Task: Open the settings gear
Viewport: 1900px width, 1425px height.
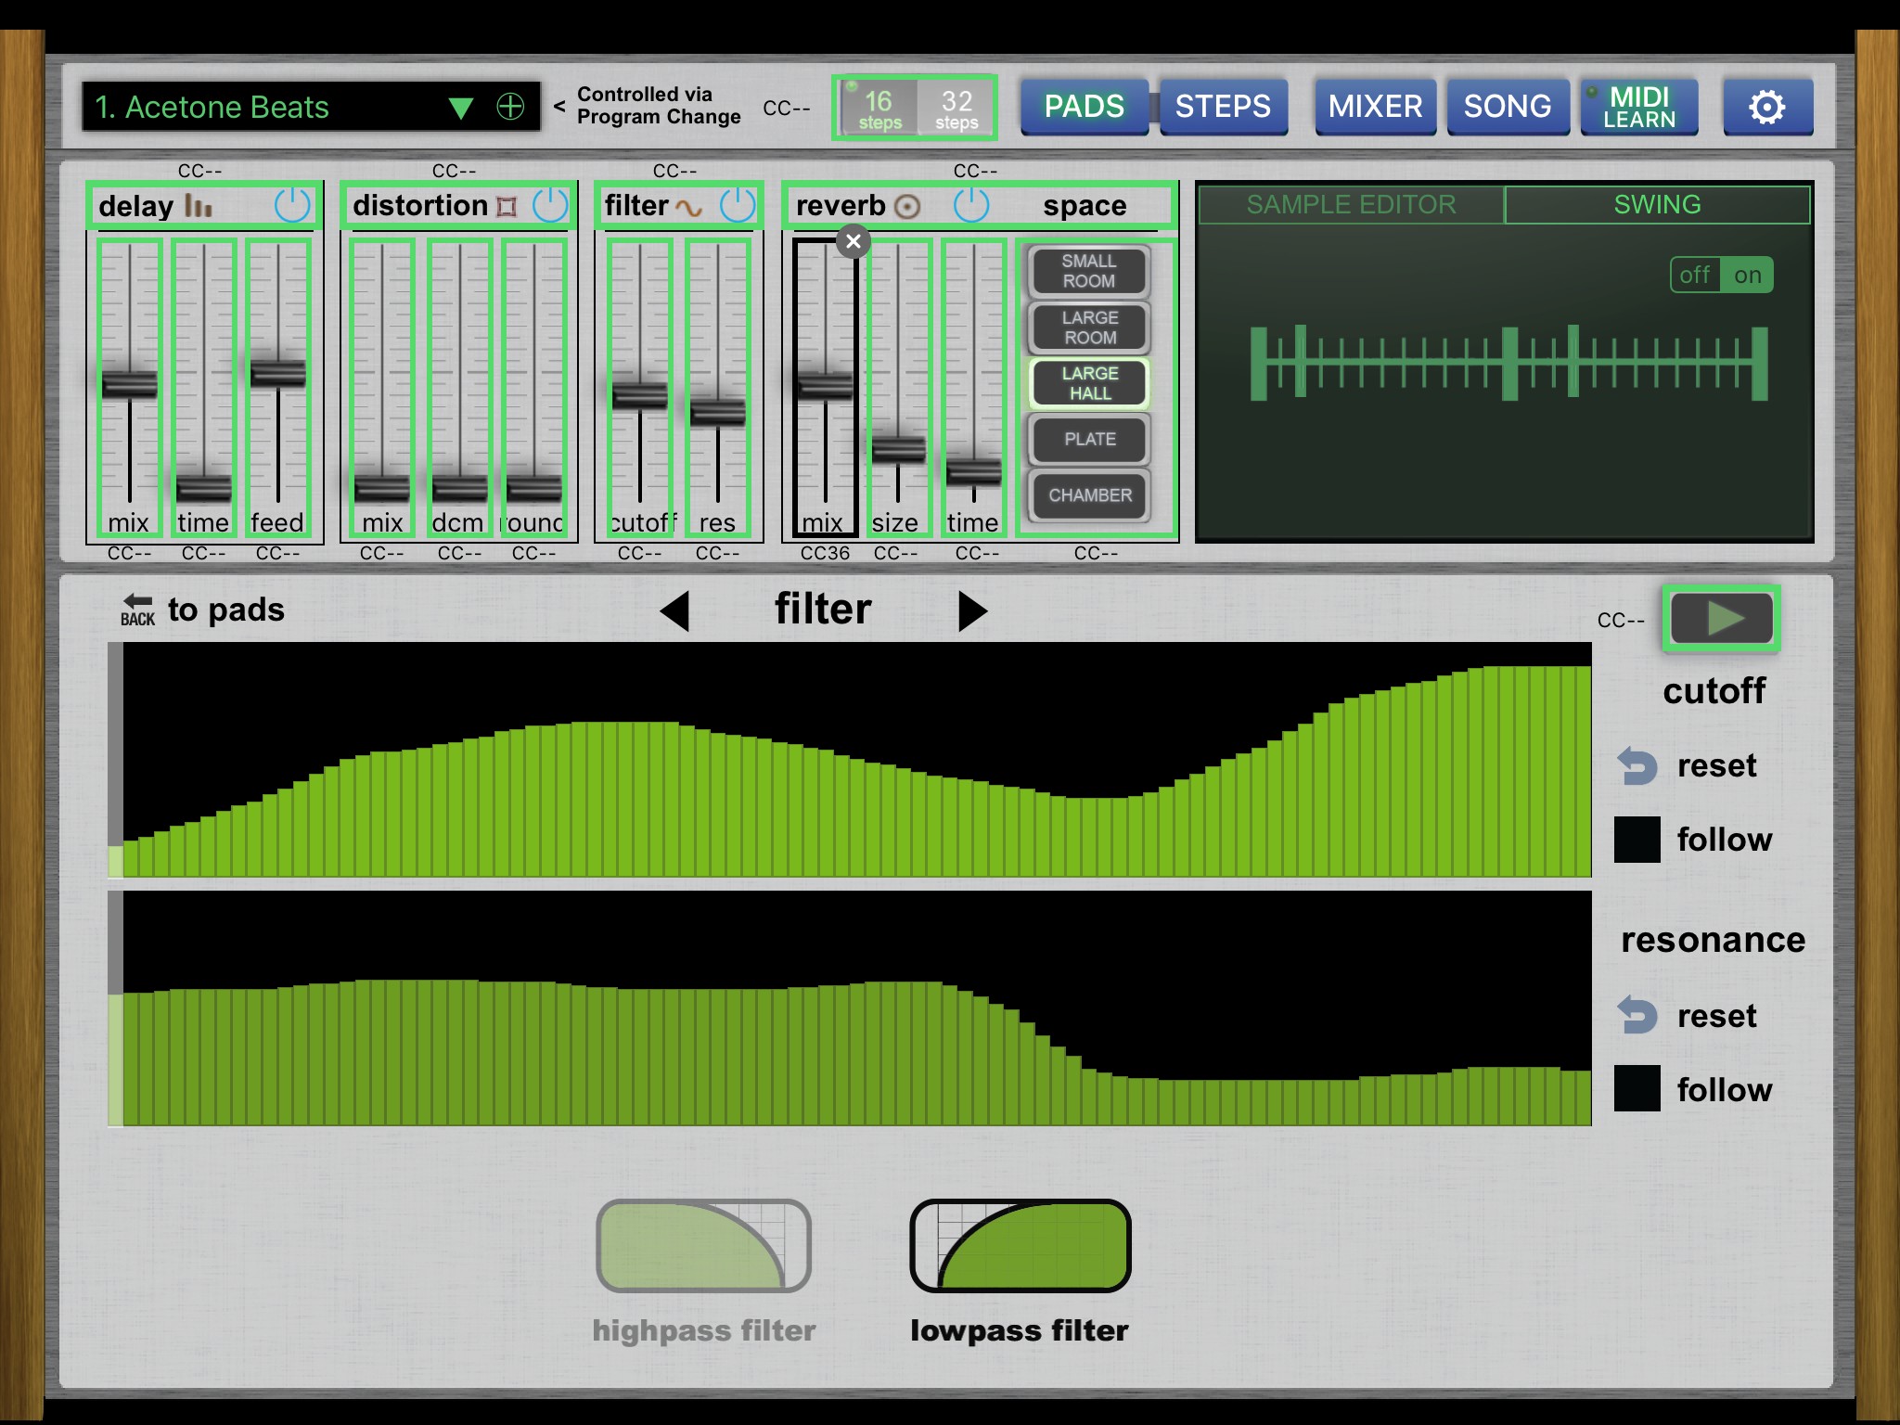Action: pos(1767,108)
